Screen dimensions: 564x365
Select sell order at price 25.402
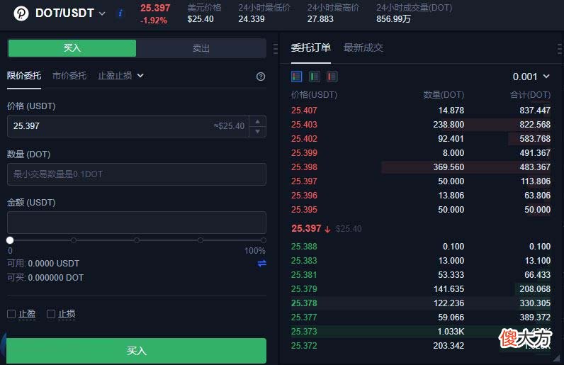pyautogui.click(x=420, y=139)
